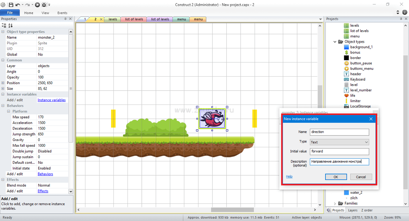Select the bonus dollar object
Image resolution: width=409 pixels, height=221 pixels.
point(352,52)
